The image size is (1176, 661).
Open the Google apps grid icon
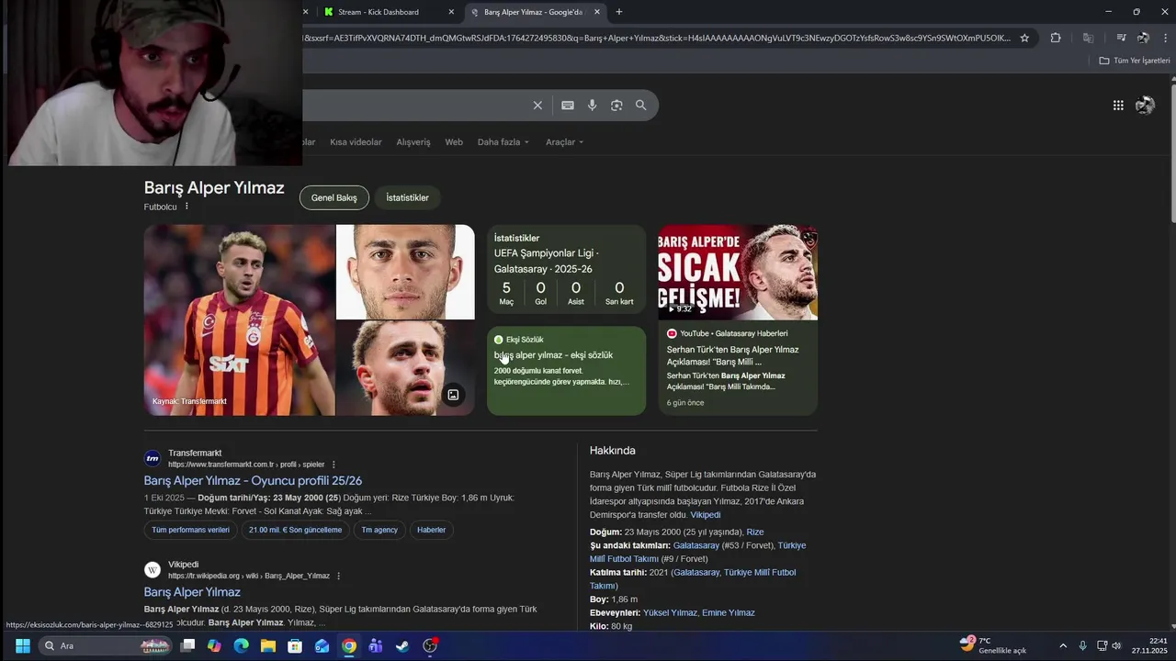click(1118, 106)
